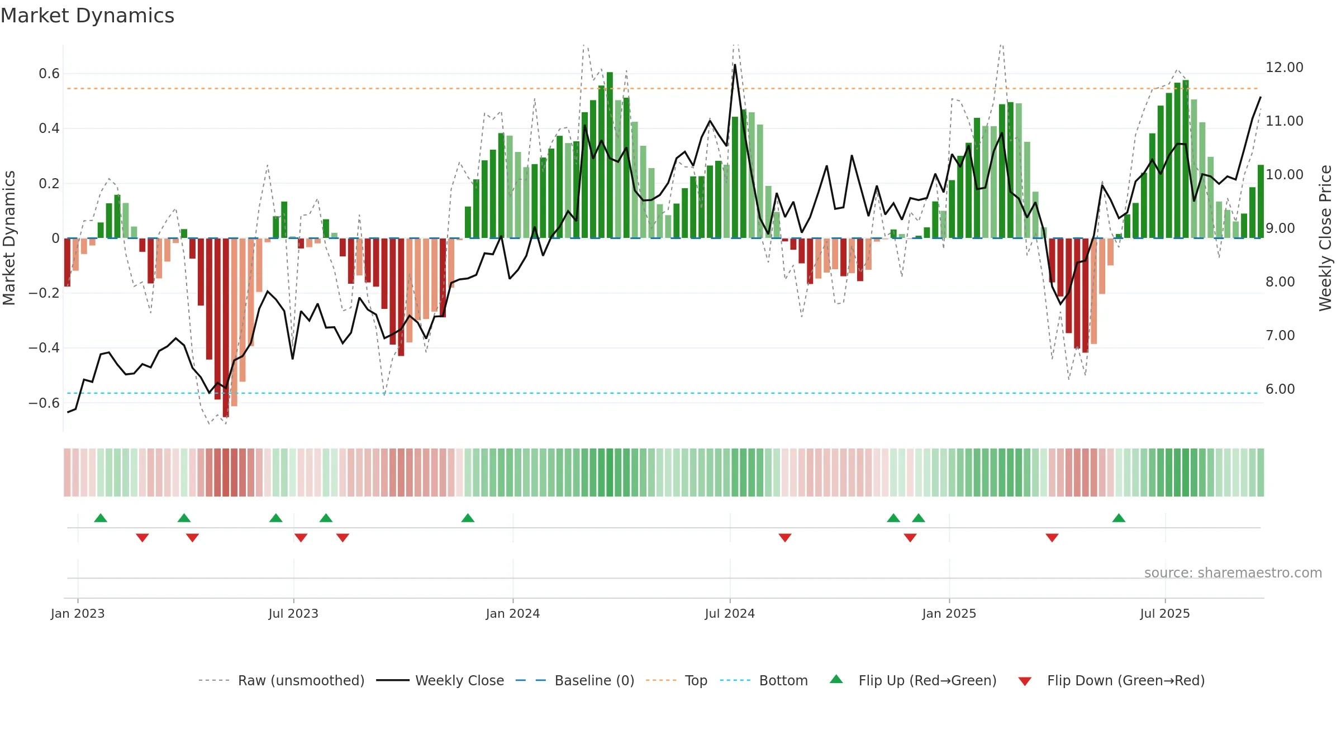Click the deepest red bar in May 2023
1341x754 pixels.
pyautogui.click(x=226, y=328)
